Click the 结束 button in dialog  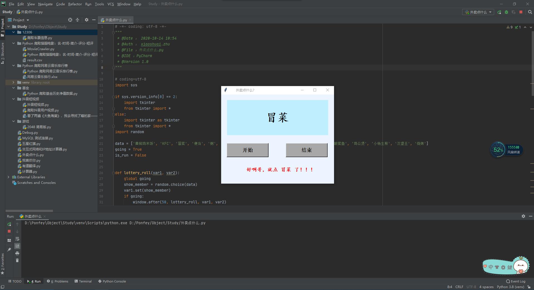pyautogui.click(x=306, y=150)
